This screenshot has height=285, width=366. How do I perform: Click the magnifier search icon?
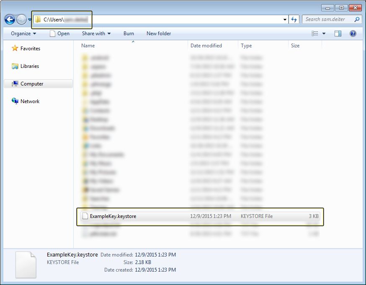357,19
